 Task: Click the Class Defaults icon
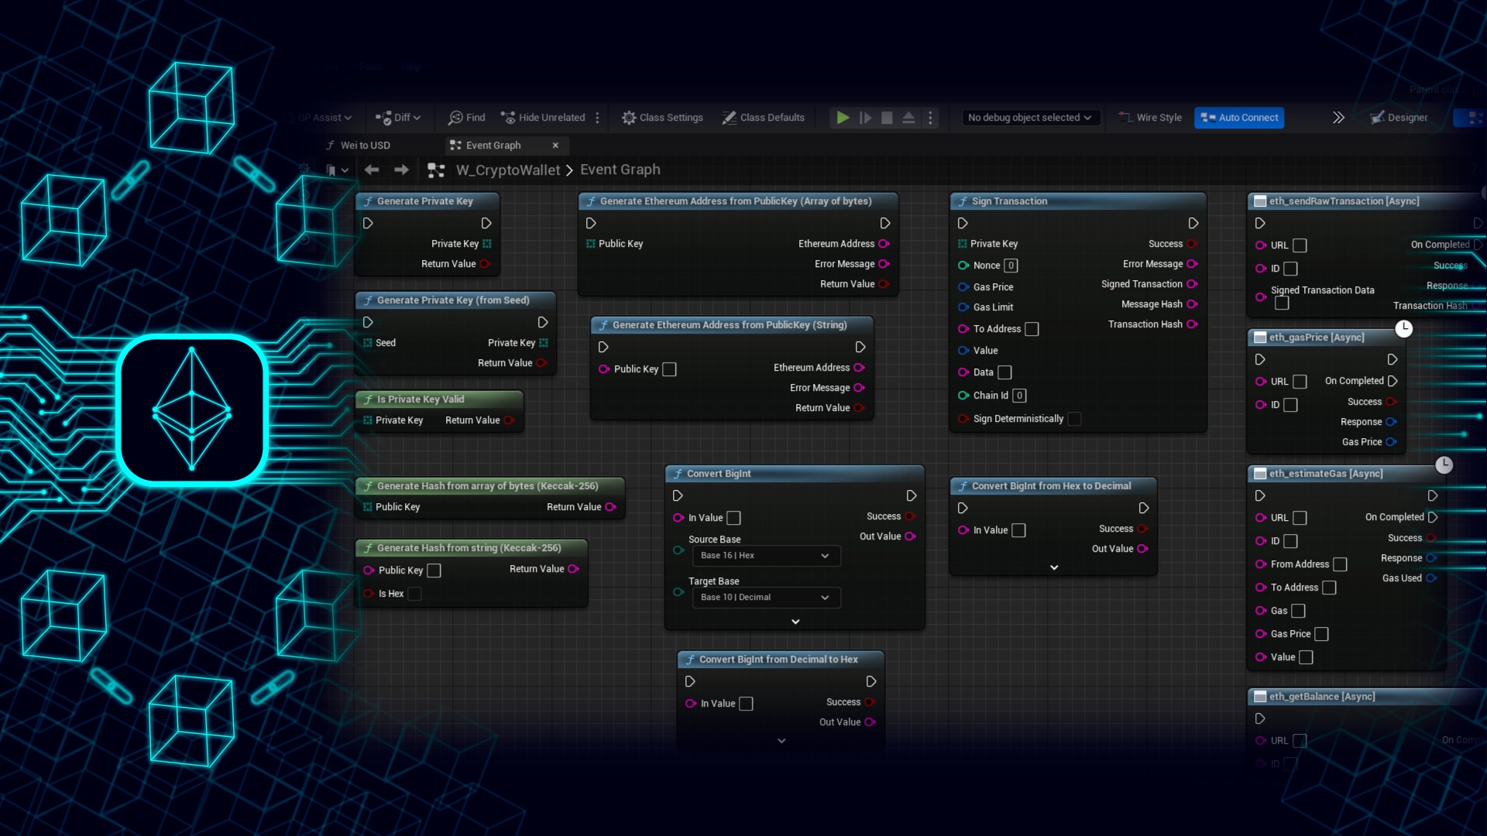[x=729, y=118]
